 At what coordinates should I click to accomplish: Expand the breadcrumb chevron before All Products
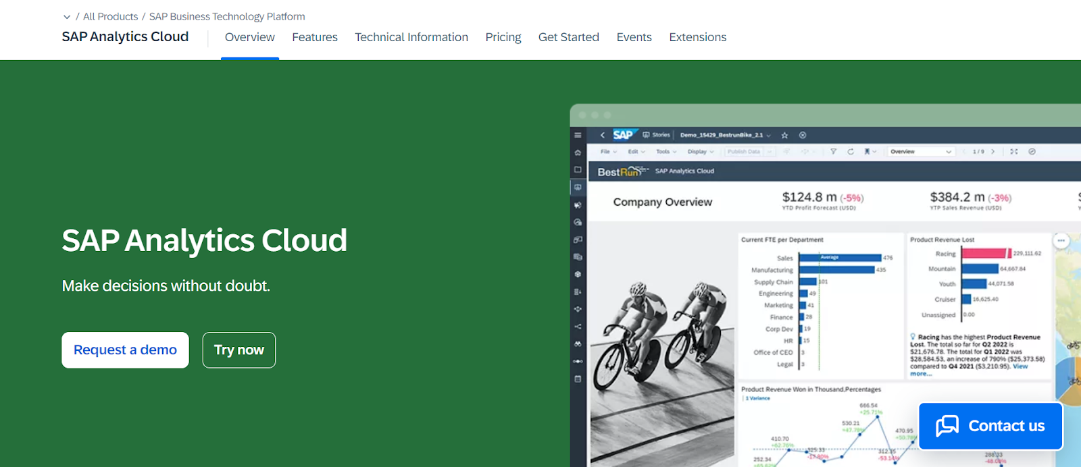click(66, 17)
